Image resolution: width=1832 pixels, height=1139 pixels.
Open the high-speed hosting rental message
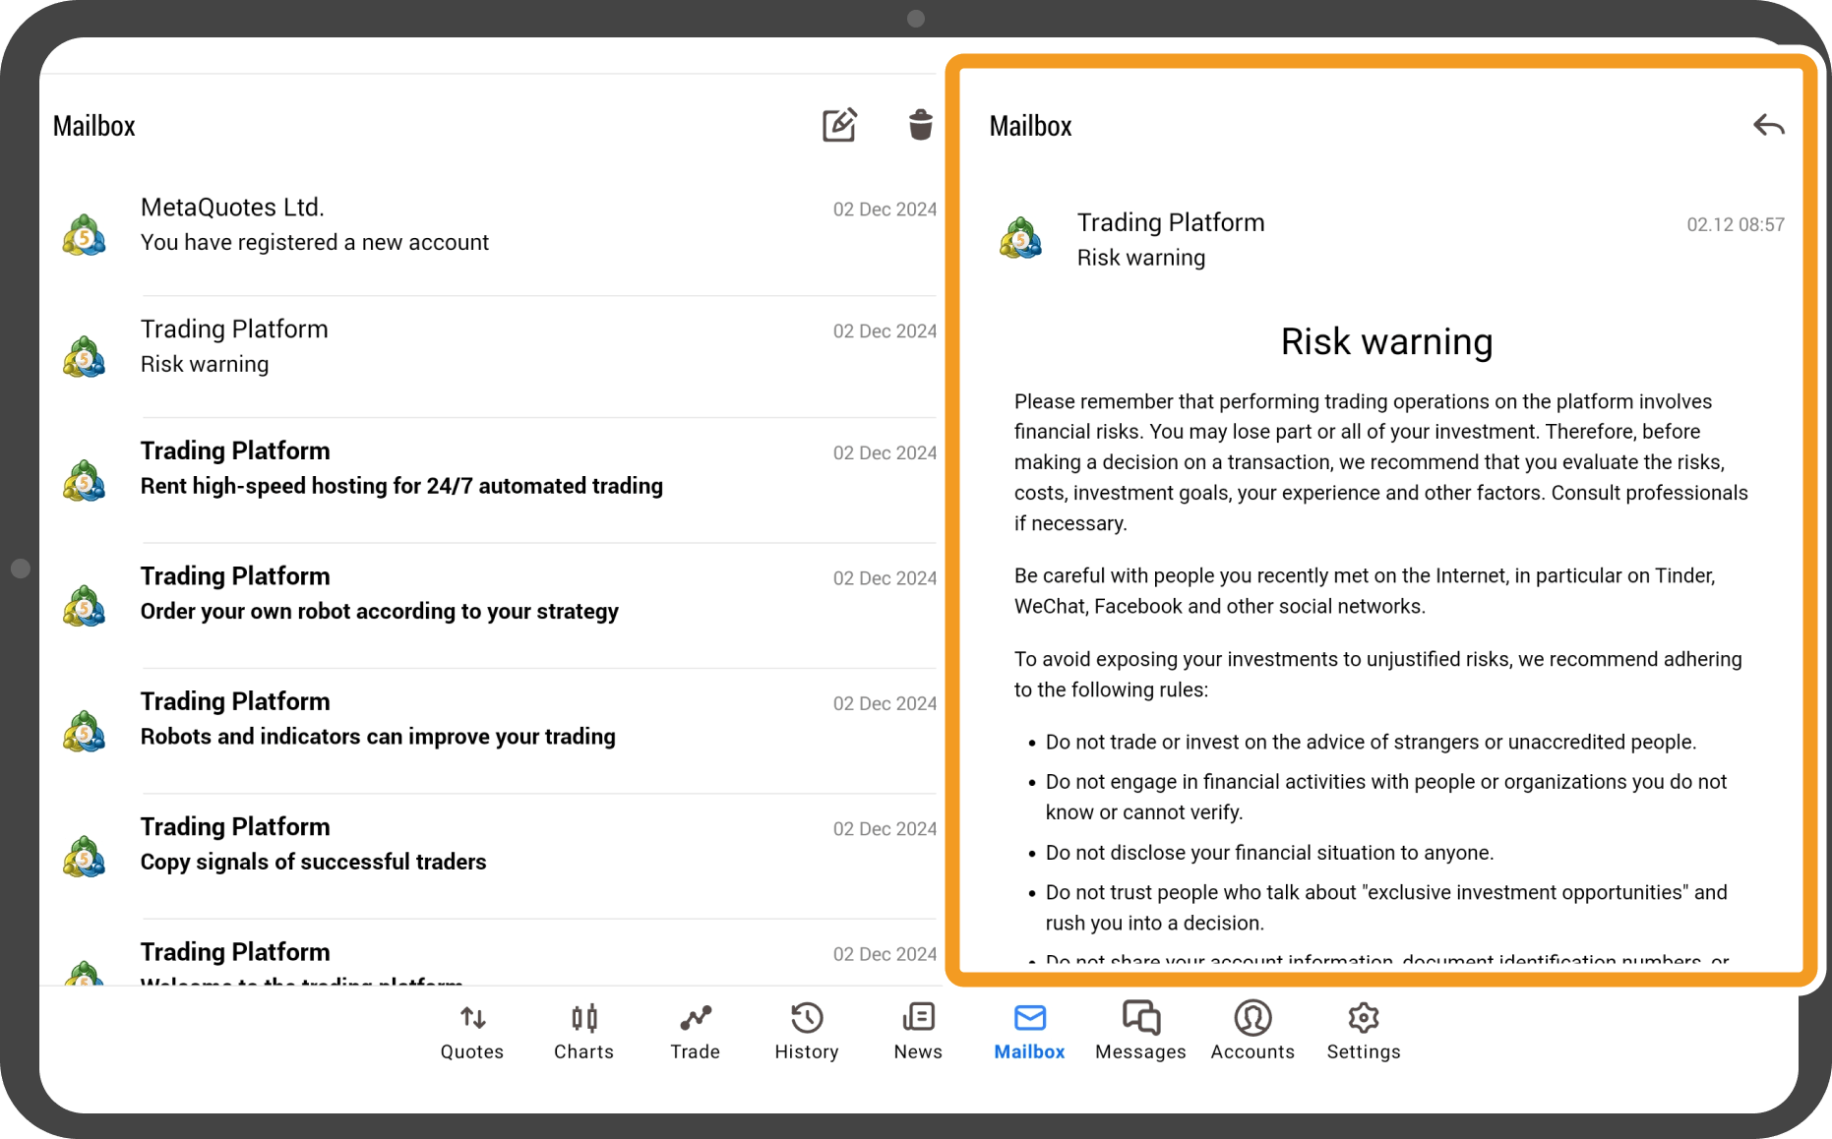pos(492,469)
